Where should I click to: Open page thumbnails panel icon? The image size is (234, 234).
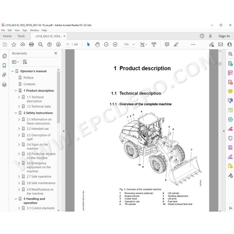click(4, 56)
